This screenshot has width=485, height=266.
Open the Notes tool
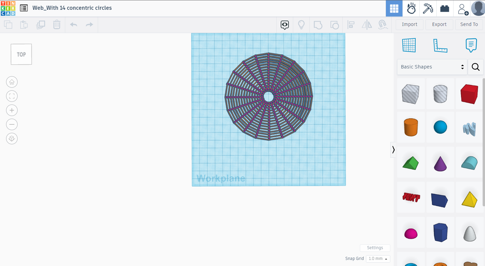[x=471, y=45]
